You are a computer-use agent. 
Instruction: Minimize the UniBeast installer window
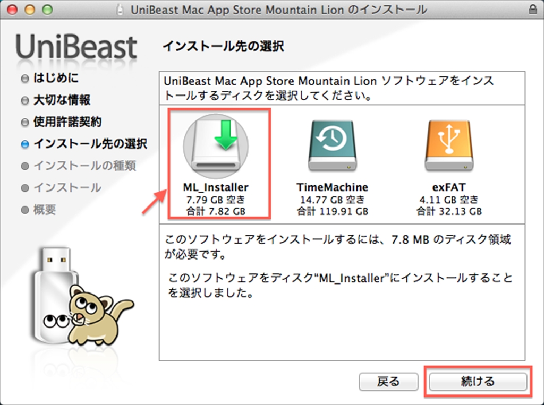coord(30,10)
